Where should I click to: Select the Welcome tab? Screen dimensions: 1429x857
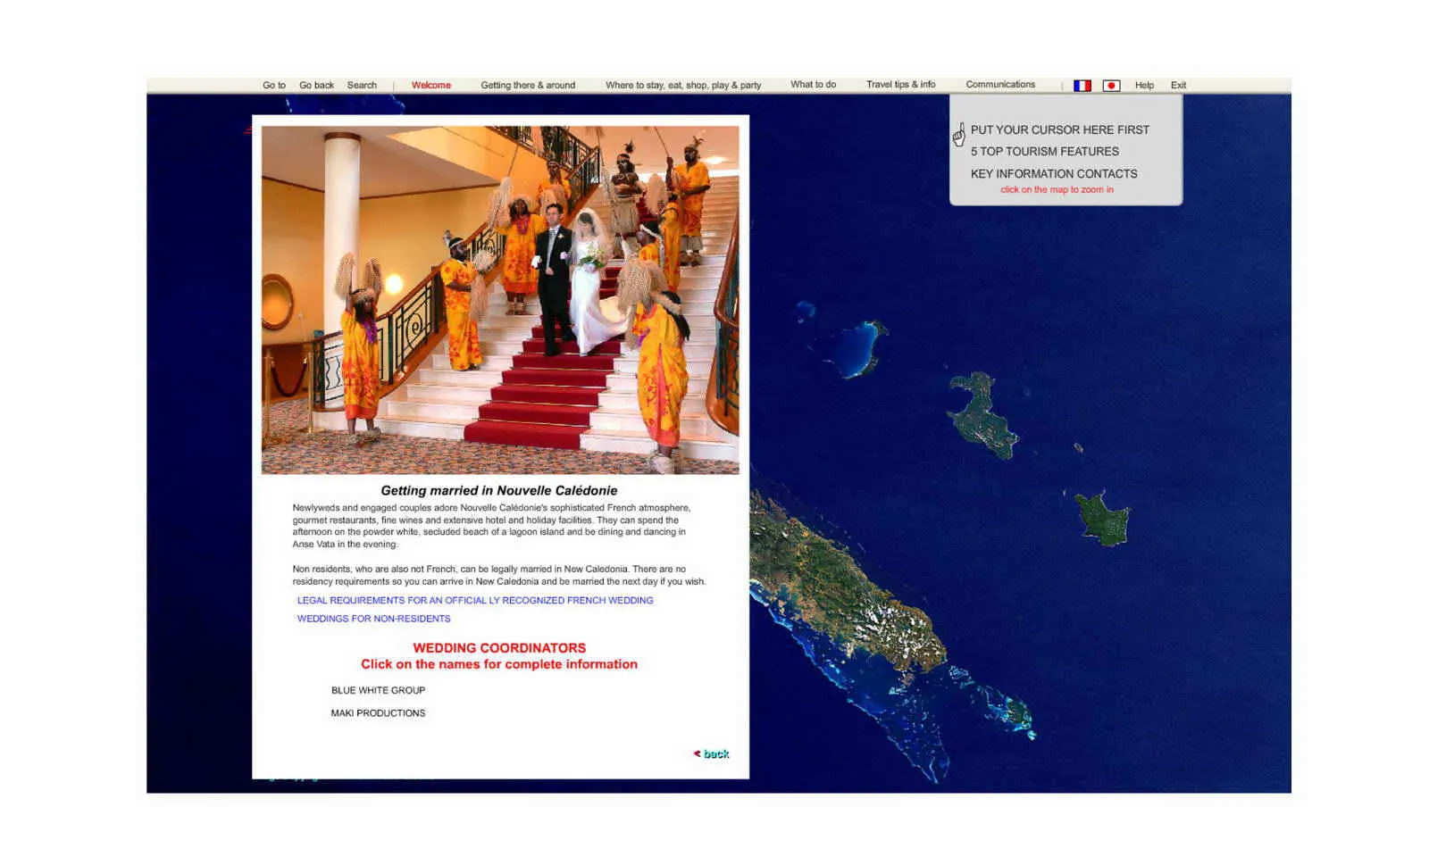pyautogui.click(x=431, y=85)
